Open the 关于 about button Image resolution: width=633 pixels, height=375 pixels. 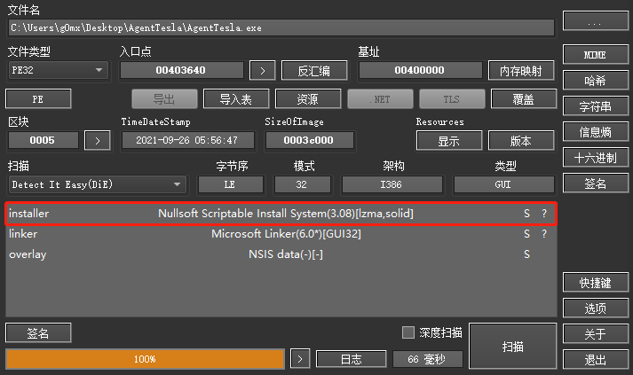pos(596,334)
